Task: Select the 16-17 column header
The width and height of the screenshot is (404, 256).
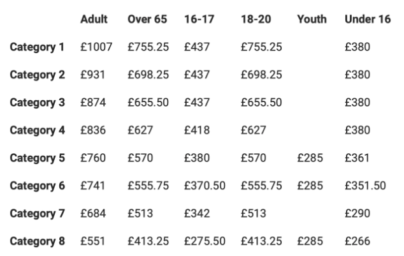Action: point(198,19)
